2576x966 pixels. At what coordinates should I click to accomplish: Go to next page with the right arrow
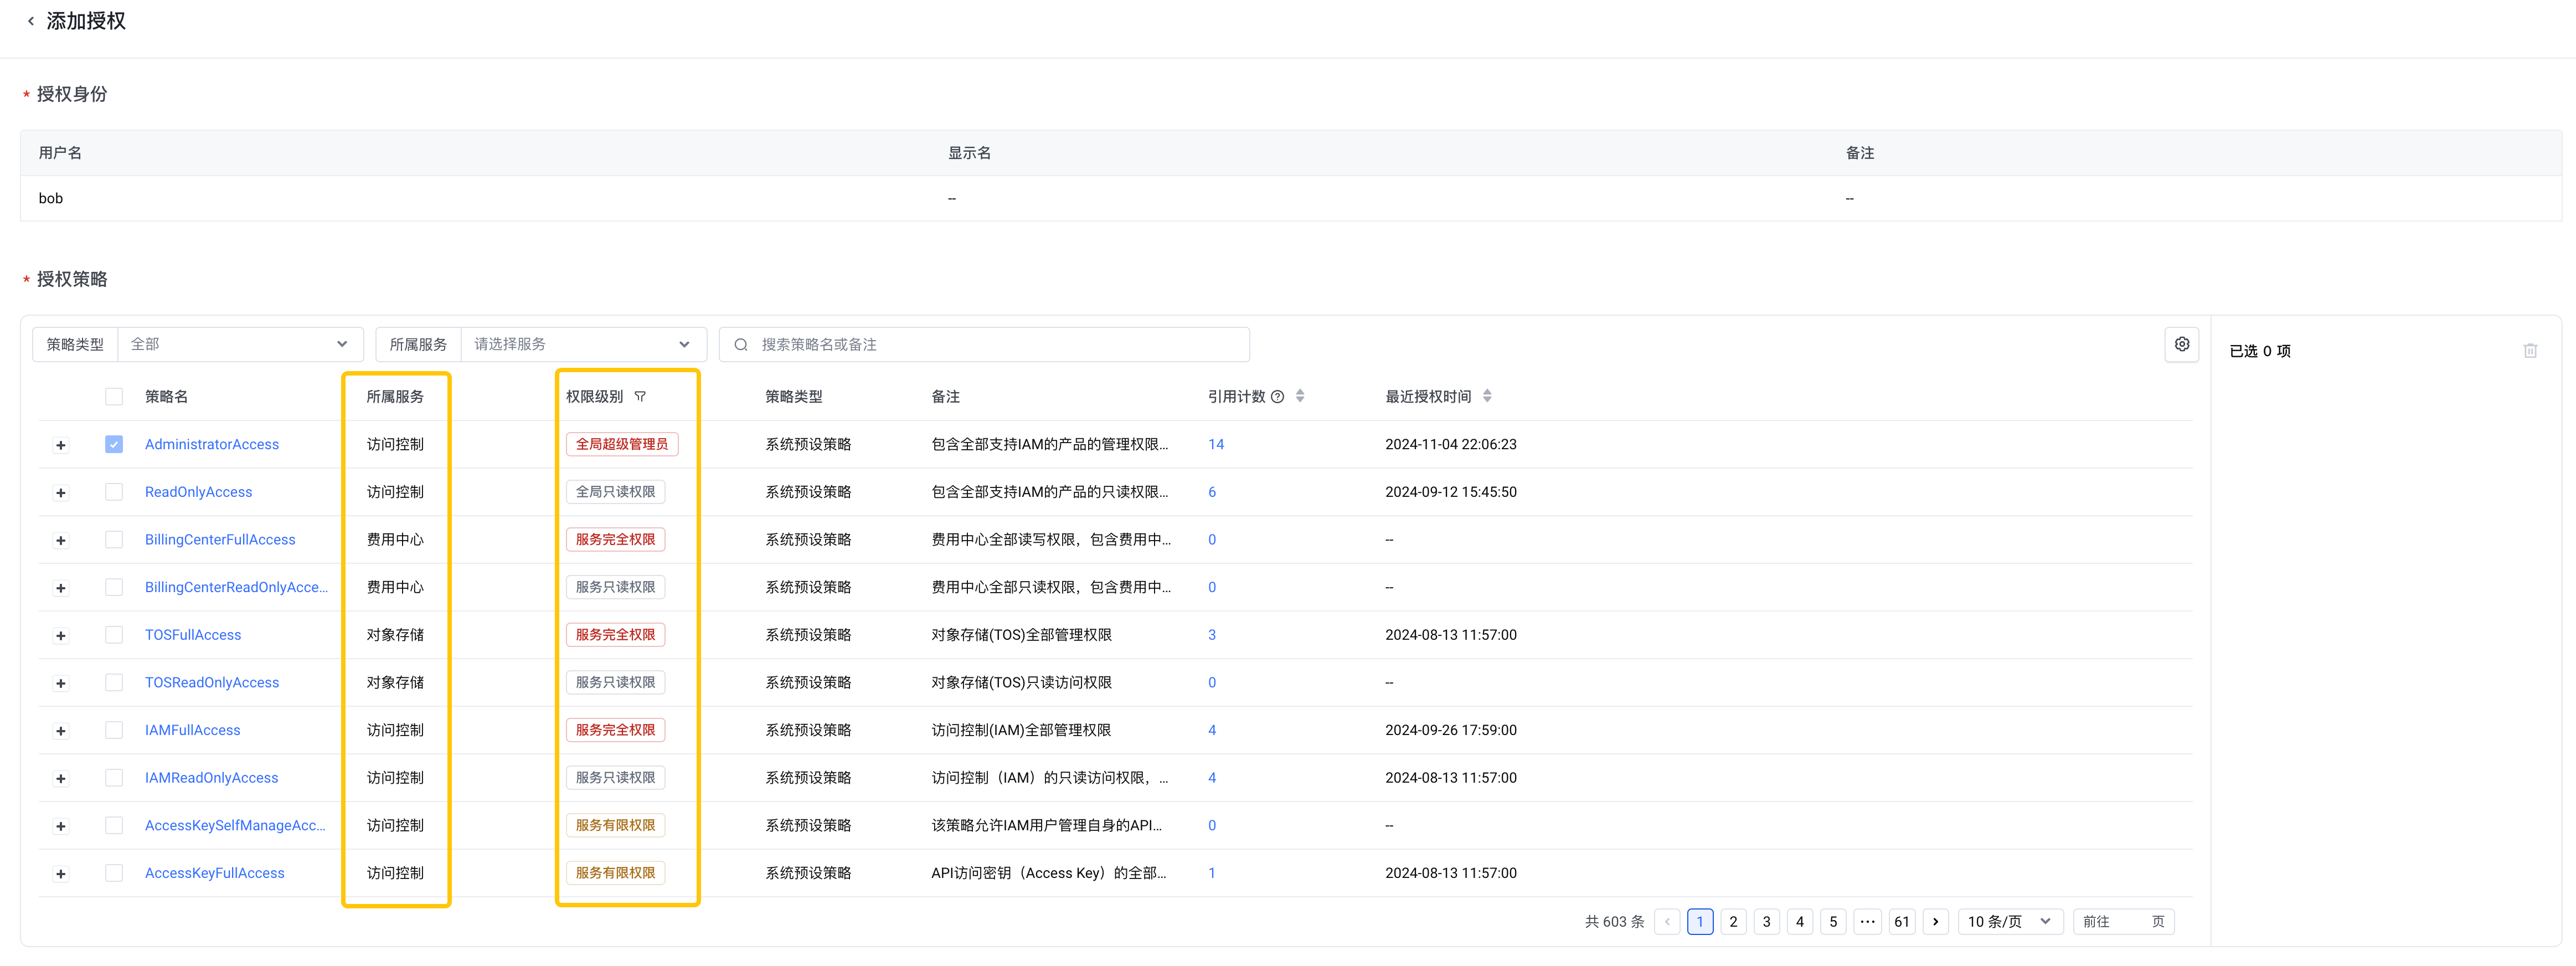coord(1935,922)
